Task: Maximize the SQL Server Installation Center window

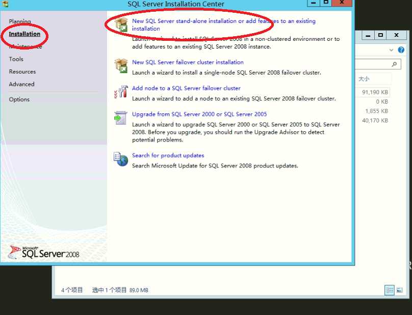Action: (x=326, y=3)
